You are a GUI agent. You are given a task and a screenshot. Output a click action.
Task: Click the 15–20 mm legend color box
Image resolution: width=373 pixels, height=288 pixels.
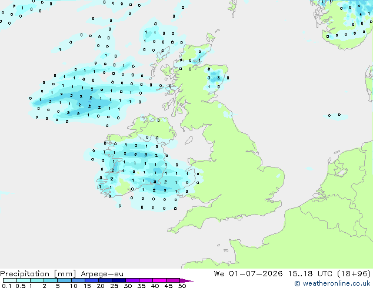(x=92, y=280)
